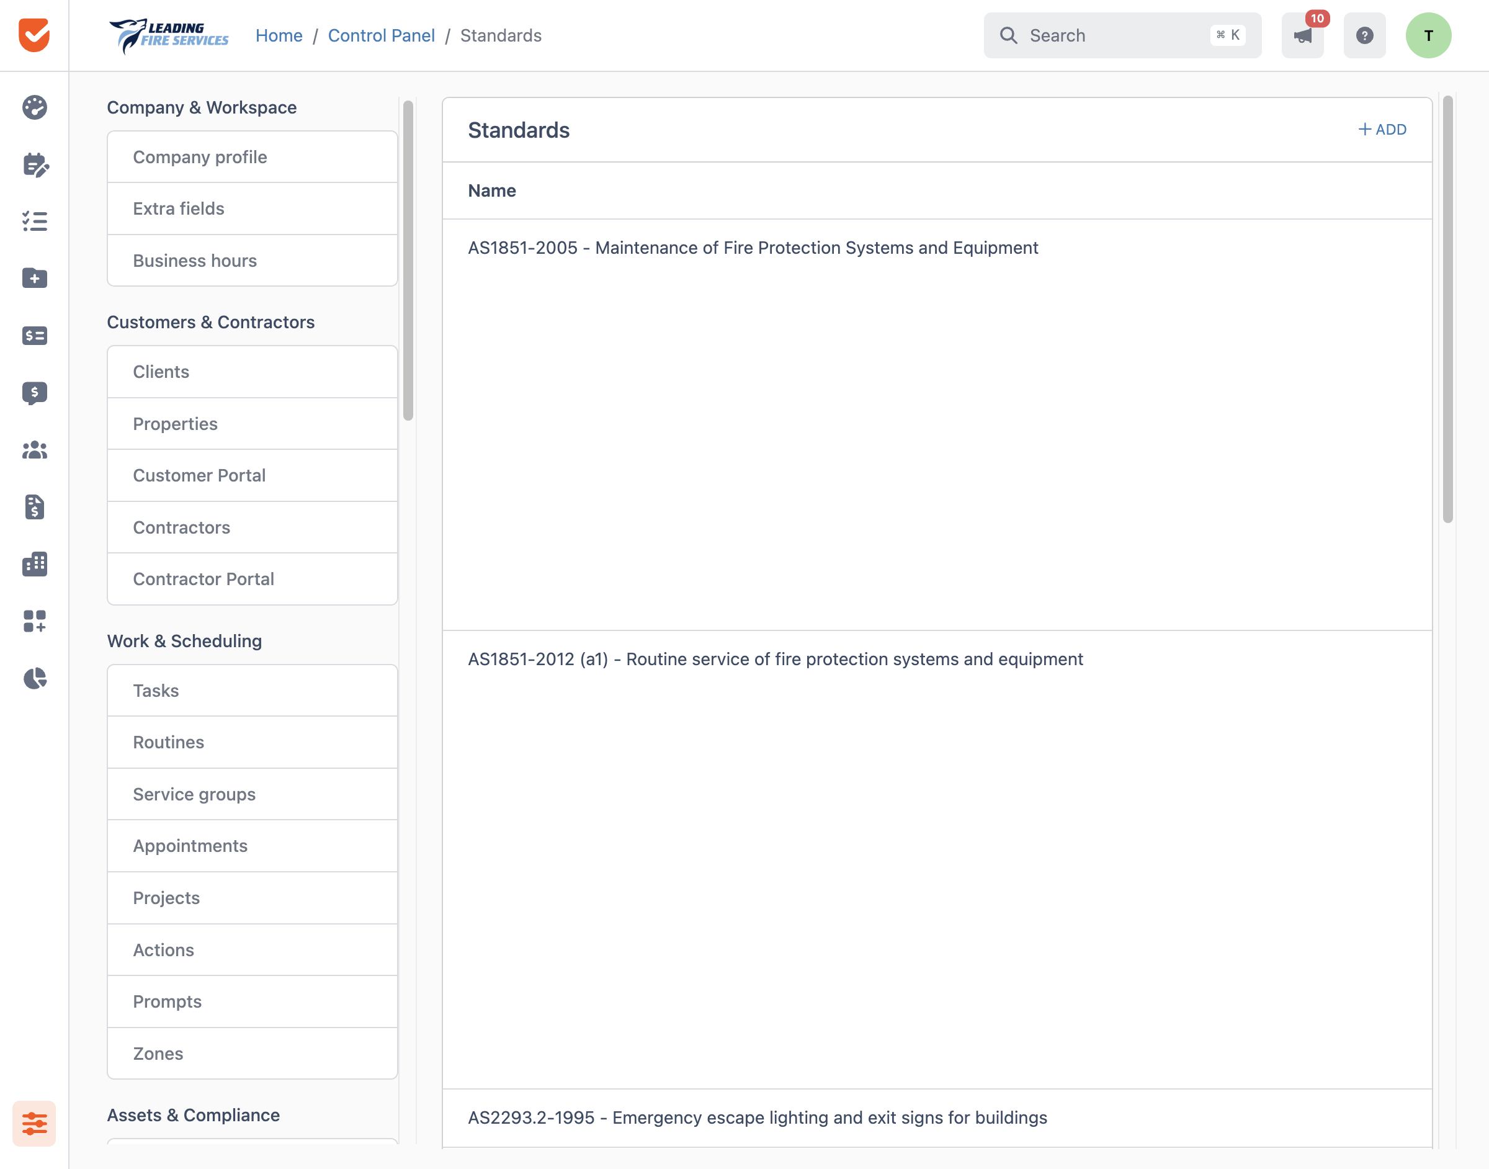Go to Control Panel breadcrumb link
1489x1169 pixels.
381,35
